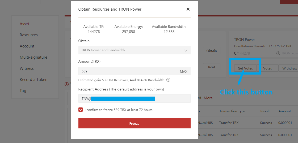The image size is (298, 143).
Task: Click the Get Votes button
Action: tap(245, 68)
